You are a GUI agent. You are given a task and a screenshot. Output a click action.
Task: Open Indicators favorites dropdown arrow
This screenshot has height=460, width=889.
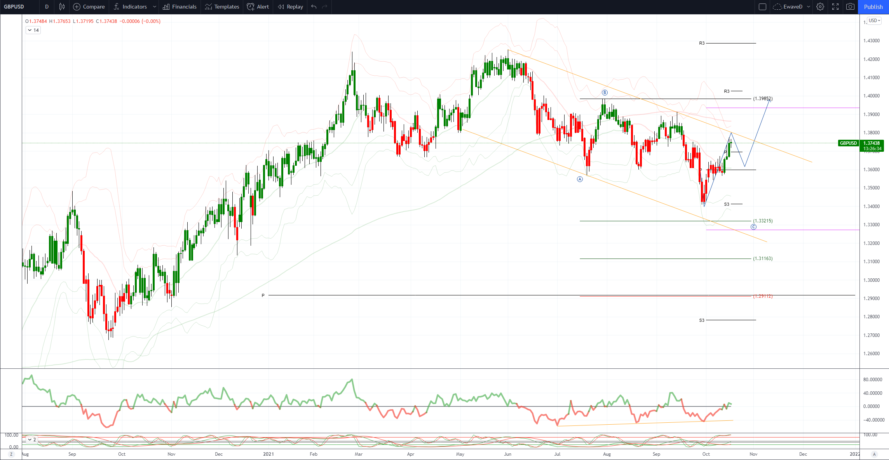[155, 7]
